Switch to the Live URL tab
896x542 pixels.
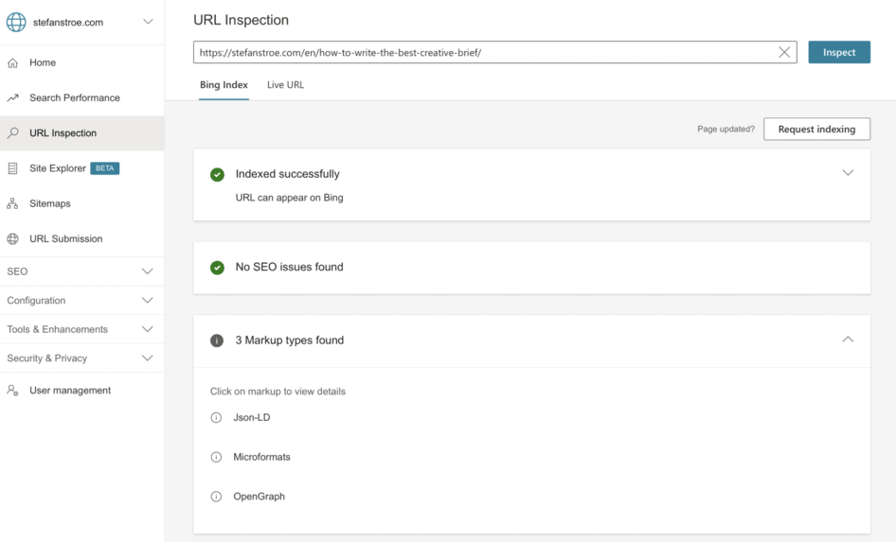(x=285, y=85)
